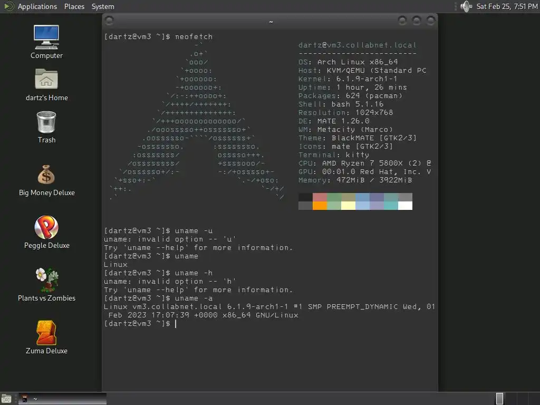Close the kitty terminal window
The image size is (540, 405).
tap(430, 21)
